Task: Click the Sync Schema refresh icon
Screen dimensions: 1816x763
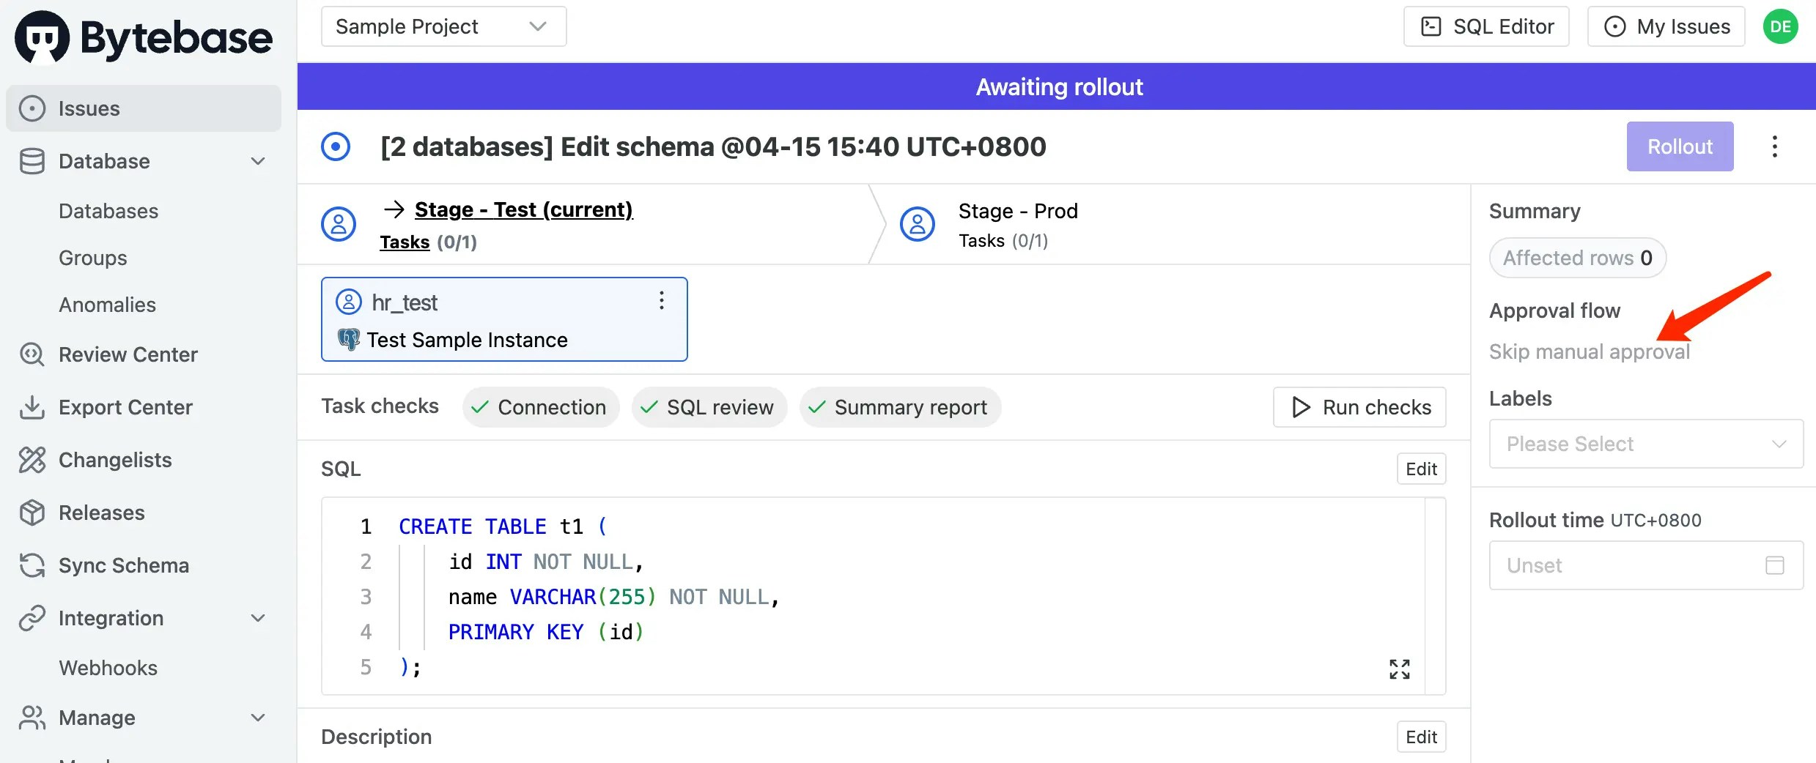Action: coord(32,565)
